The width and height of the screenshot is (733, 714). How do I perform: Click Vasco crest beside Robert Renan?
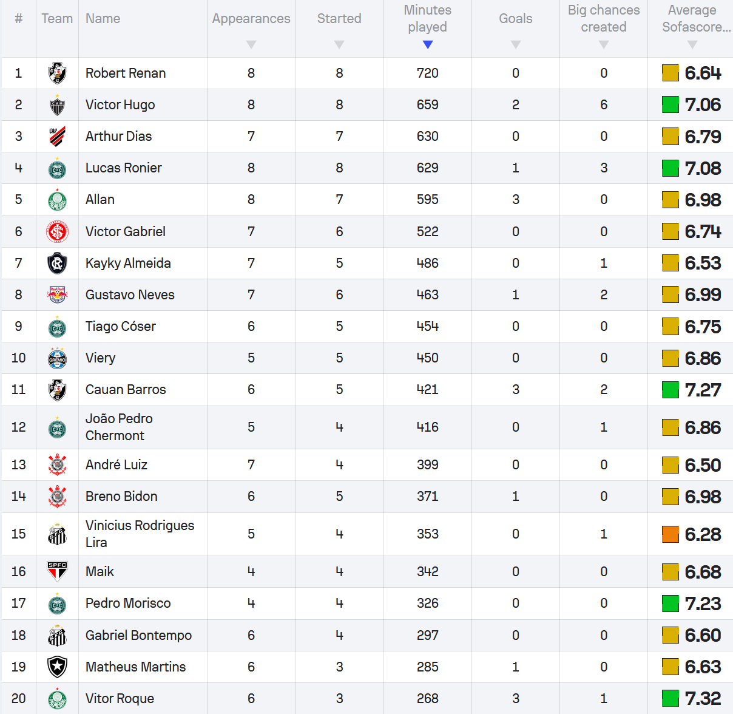(x=57, y=73)
